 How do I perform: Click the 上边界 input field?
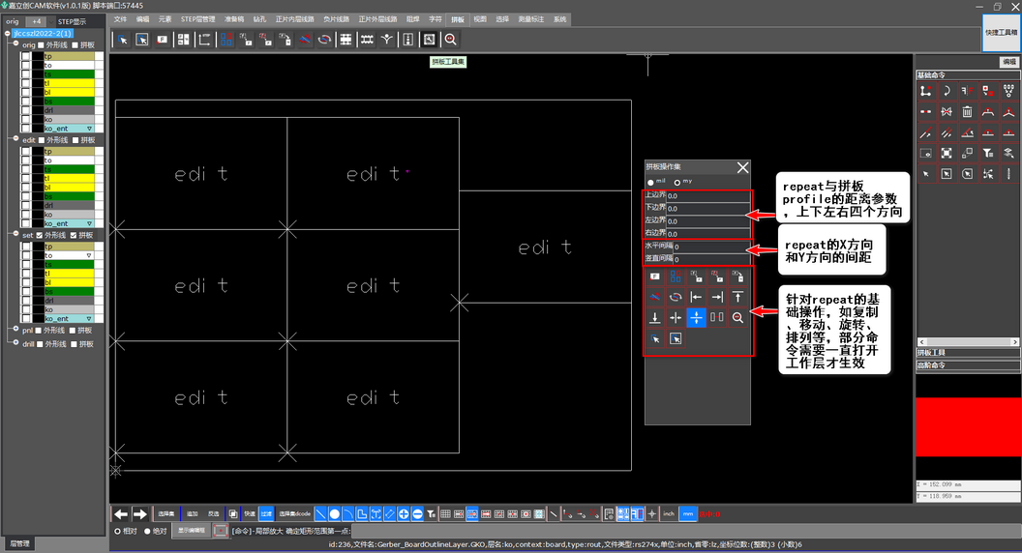tap(707, 195)
